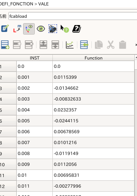
Task: Click the blue selection arrow icon
Action: pos(53,29)
